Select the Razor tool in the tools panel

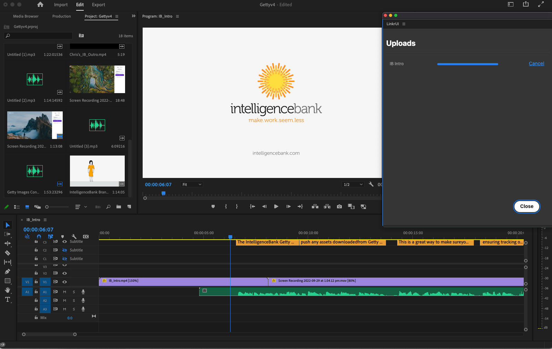[x=8, y=253]
